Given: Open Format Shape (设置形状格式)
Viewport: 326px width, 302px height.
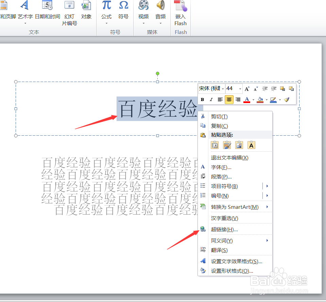Looking at the screenshot, I should pos(235,271).
